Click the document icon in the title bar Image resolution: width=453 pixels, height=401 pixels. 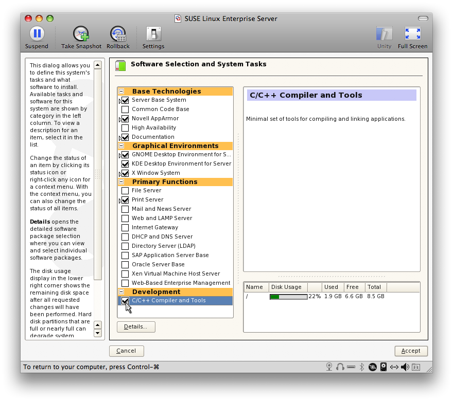(178, 19)
